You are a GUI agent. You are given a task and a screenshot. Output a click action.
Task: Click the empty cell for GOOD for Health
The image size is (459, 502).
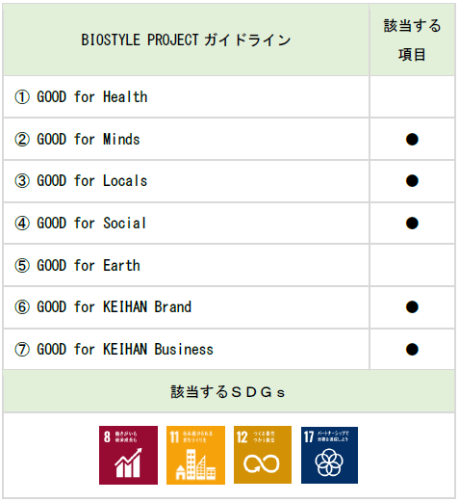412,97
